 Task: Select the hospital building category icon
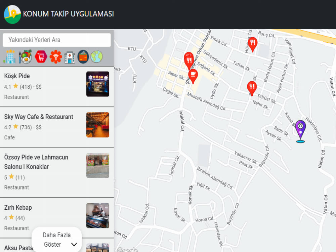coord(70,57)
